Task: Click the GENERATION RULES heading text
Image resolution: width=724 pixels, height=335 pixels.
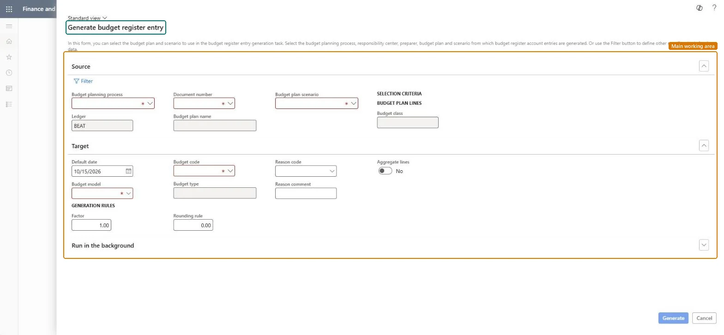Action: point(93,206)
